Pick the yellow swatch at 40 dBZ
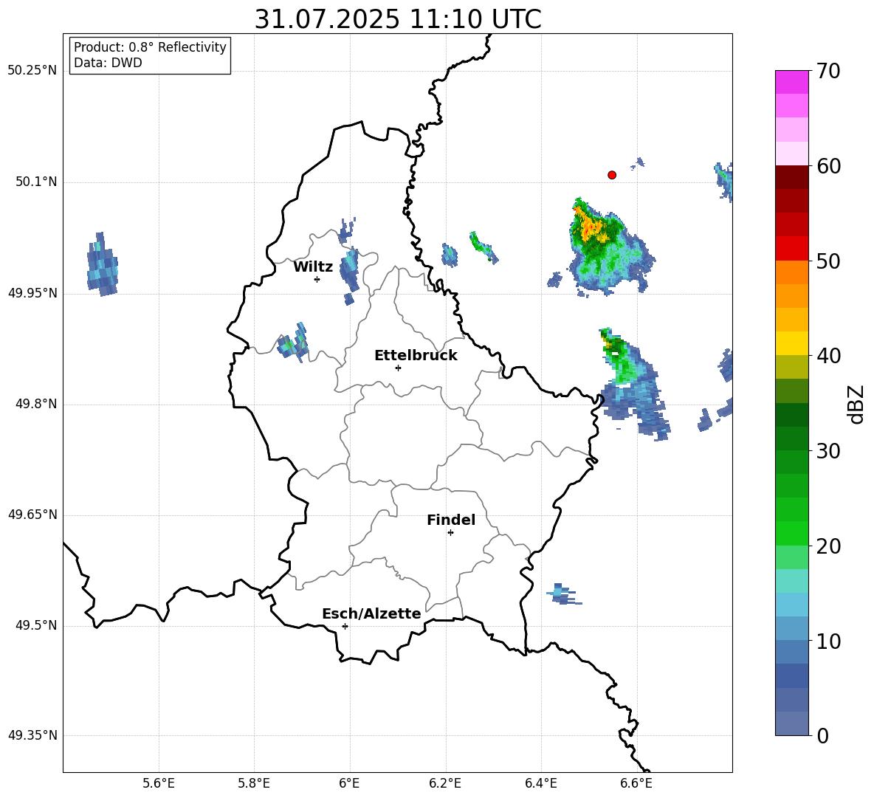The image size is (874, 798). [792, 343]
